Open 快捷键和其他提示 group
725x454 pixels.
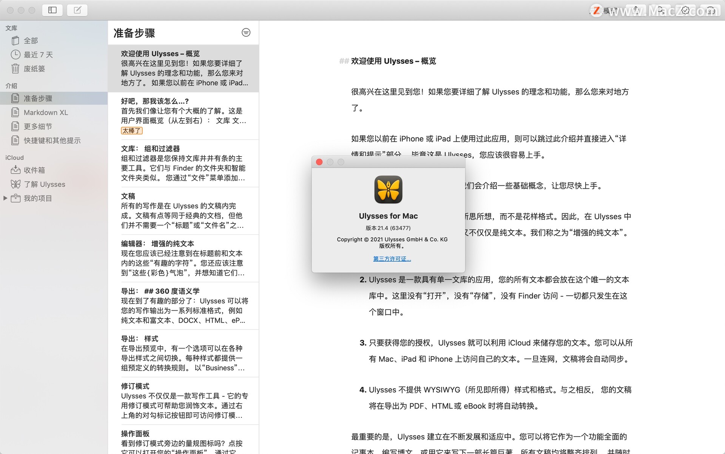pos(54,140)
